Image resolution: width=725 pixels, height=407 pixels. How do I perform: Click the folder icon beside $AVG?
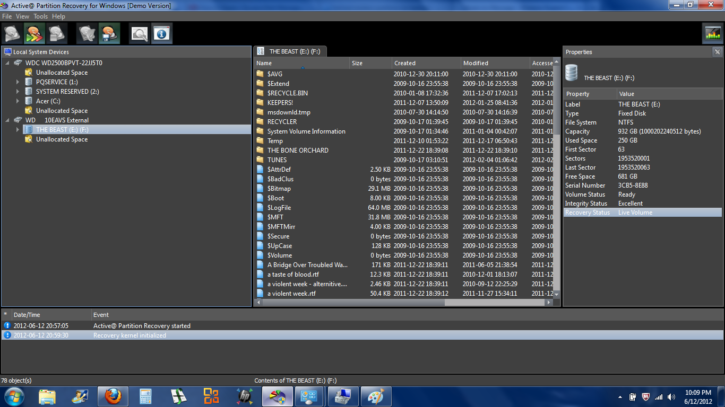[260, 74]
